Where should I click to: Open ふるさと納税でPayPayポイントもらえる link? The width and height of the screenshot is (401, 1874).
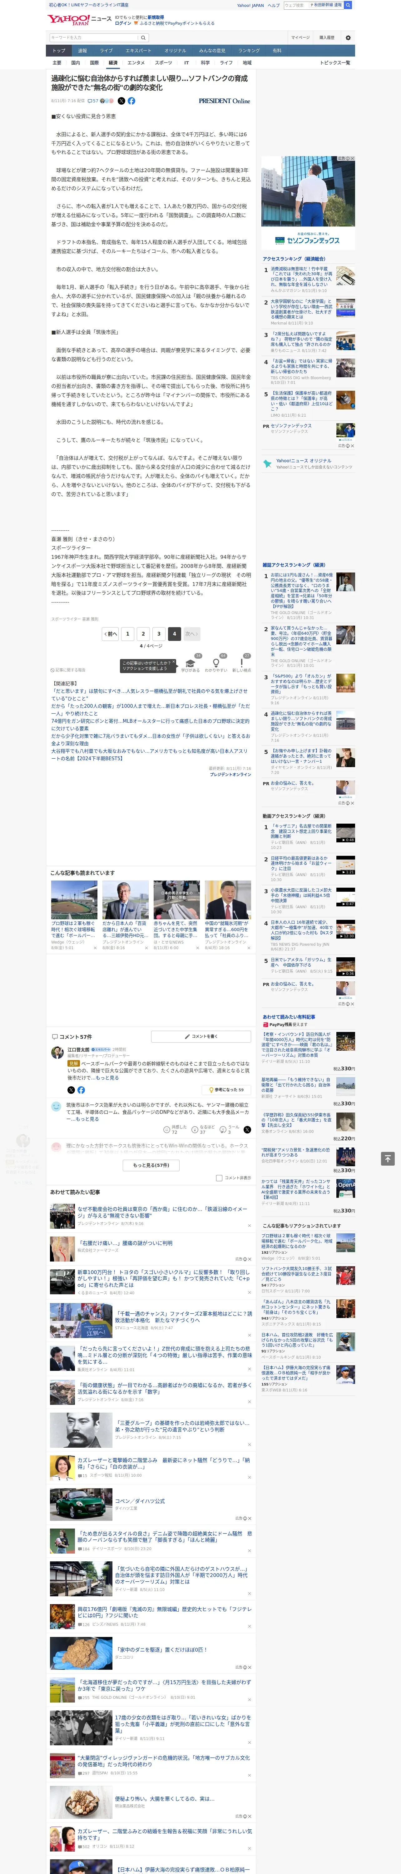177,23
